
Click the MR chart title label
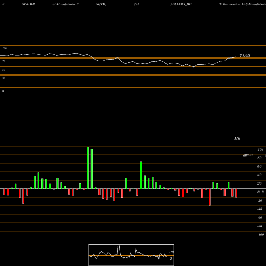point(237,138)
